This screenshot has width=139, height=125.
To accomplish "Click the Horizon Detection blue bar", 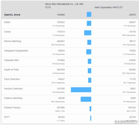I will pos(81,90).
